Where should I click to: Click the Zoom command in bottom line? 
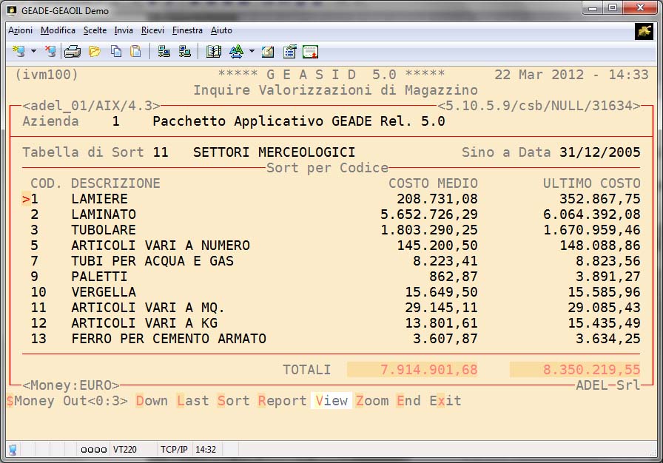(x=371, y=401)
